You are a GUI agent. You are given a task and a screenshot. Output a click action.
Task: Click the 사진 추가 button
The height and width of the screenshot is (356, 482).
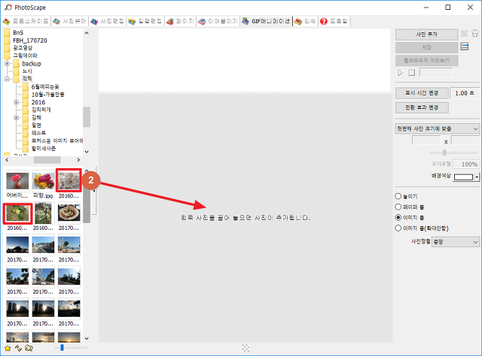pyautogui.click(x=426, y=35)
